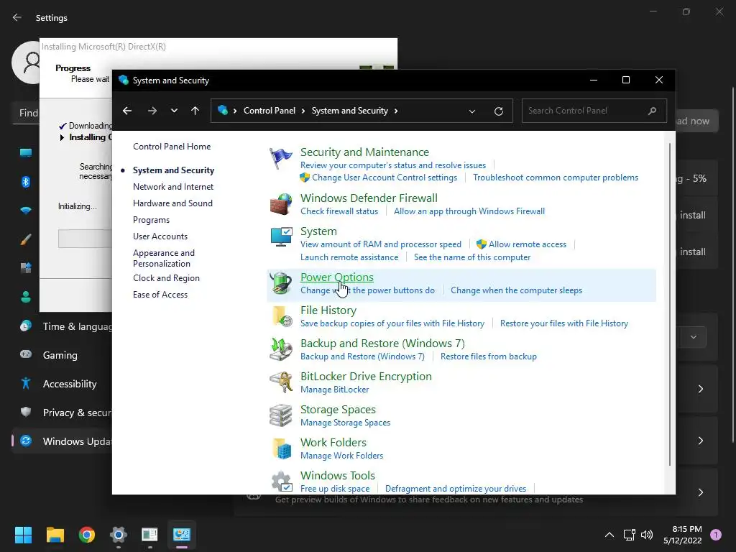Click the Settings window back arrow
This screenshot has height=552, width=736.
coord(17,17)
